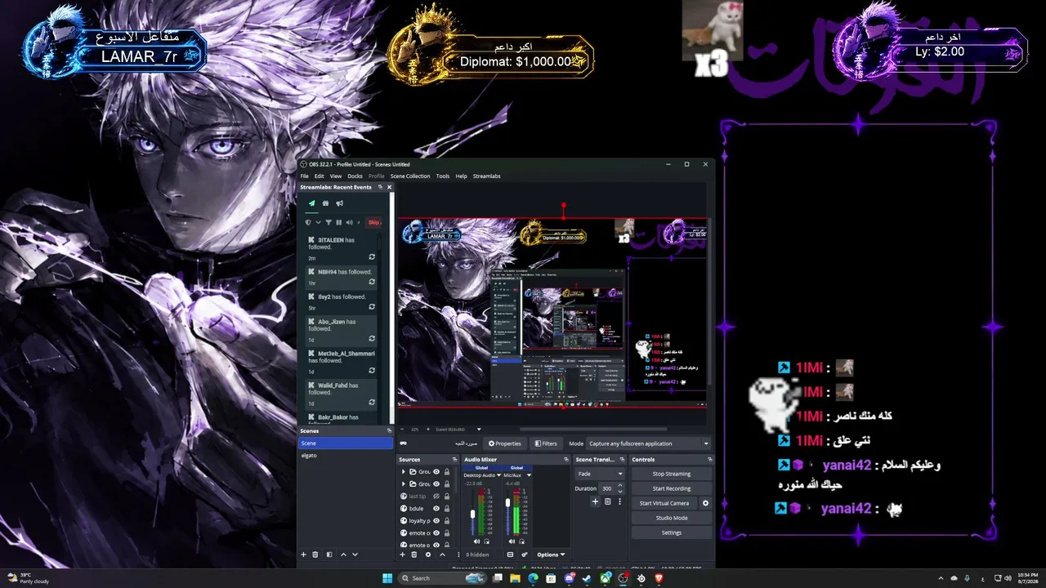This screenshot has height=588, width=1046.
Task: Open Advanced Audio Properties gears icon
Action: click(x=524, y=555)
